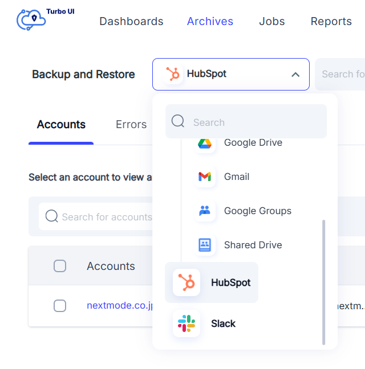Open the Jobs menu item

272,22
